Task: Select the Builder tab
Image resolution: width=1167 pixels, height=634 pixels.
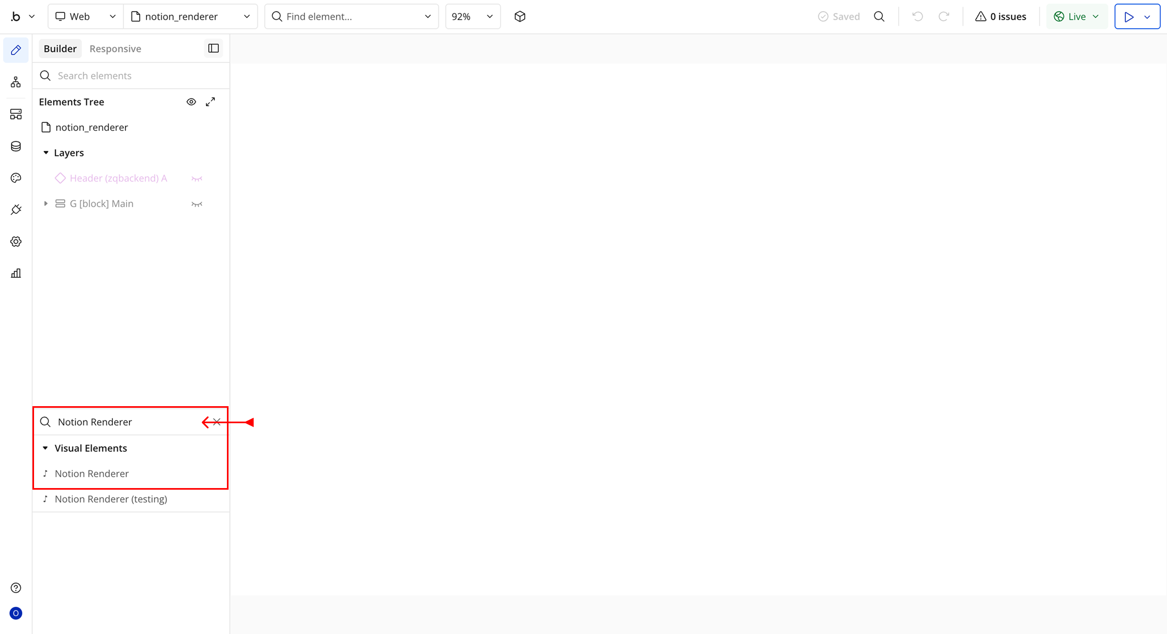Action: [60, 49]
